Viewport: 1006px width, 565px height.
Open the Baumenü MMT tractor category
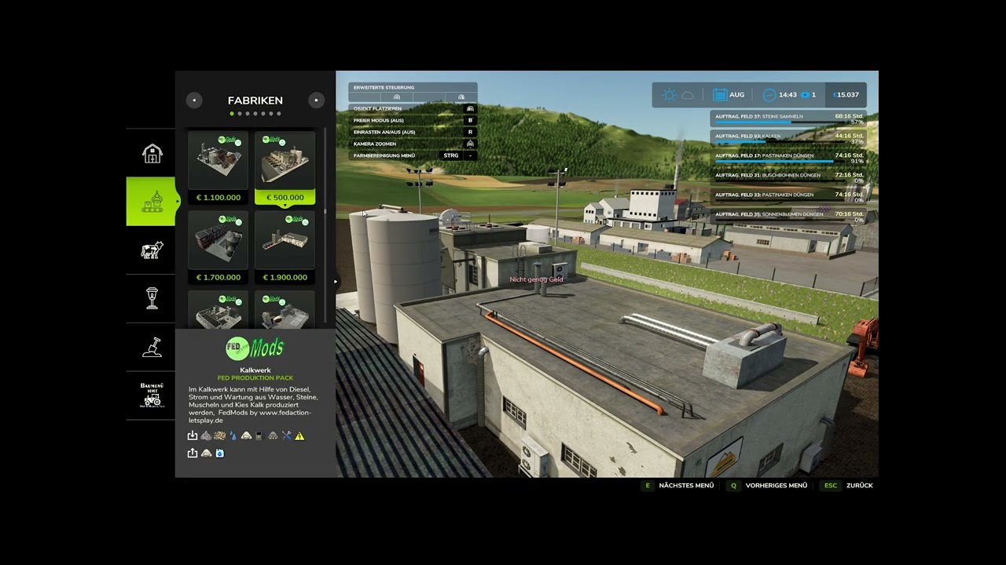tap(152, 395)
